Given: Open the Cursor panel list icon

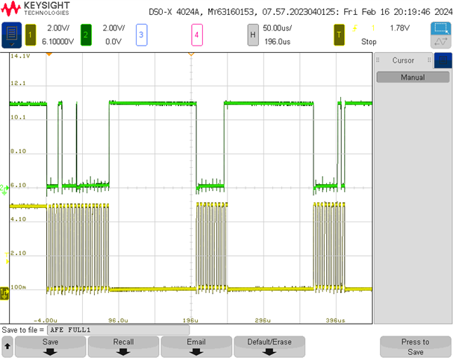Looking at the screenshot, I should tap(443, 60).
